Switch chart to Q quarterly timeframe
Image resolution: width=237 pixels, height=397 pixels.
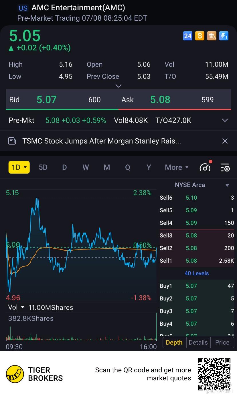click(128, 167)
